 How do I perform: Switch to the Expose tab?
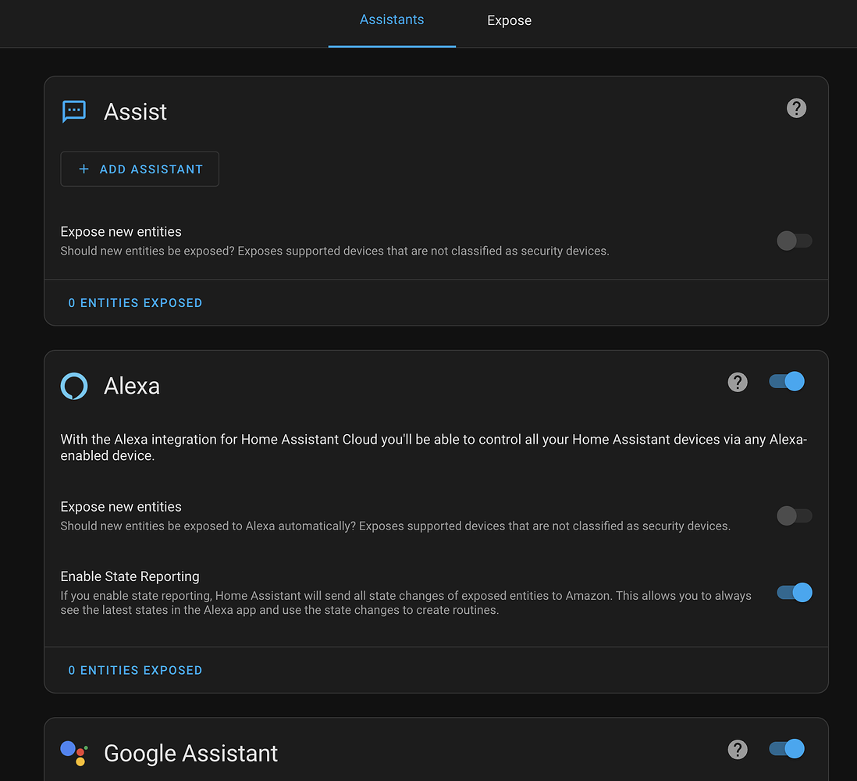pyautogui.click(x=509, y=20)
